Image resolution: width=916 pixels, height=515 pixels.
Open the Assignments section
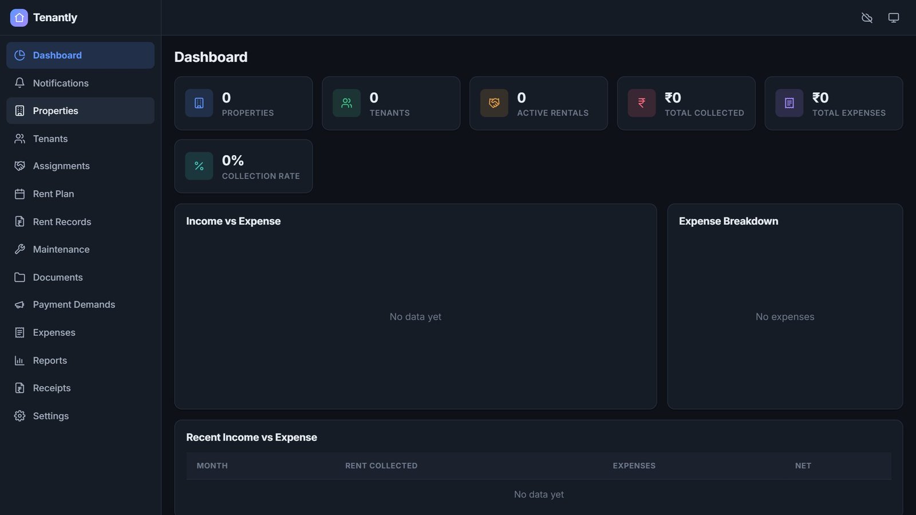(x=80, y=166)
